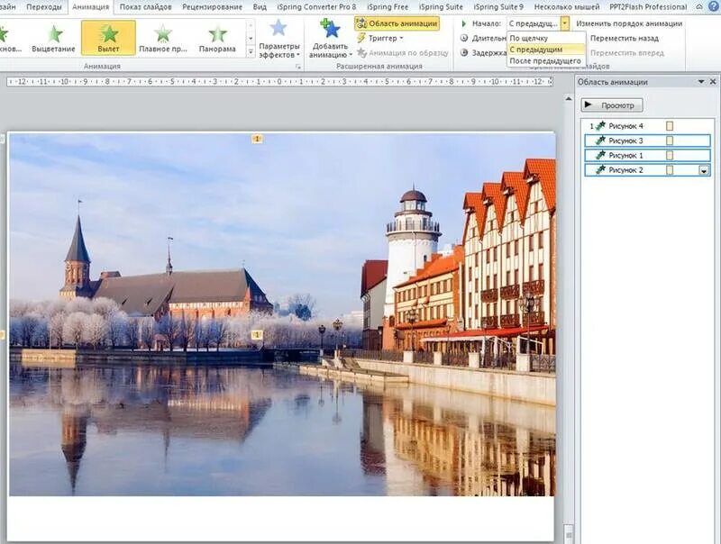Viewport: 721px width, 544px height.
Task: Switch to the Переходы tab
Action: point(44,7)
